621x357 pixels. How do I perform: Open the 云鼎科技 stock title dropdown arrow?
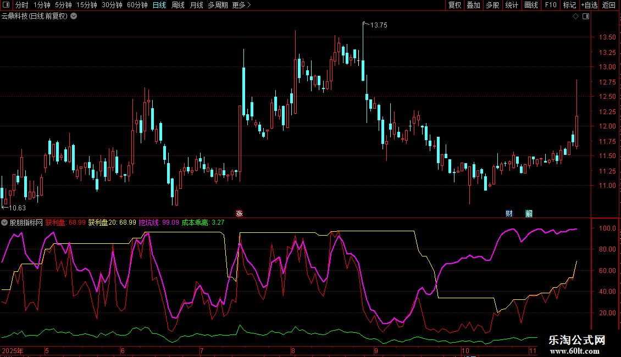click(74, 16)
